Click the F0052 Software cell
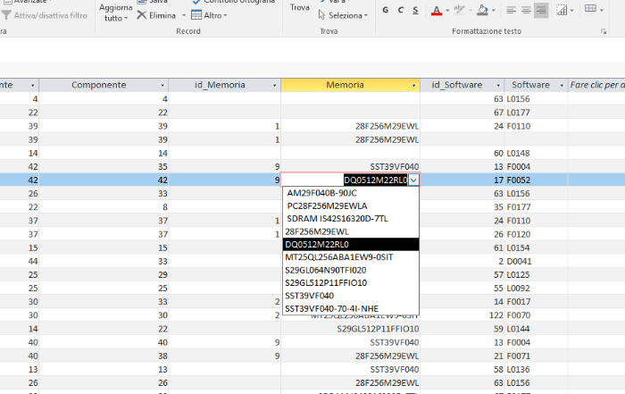Viewport: 625px width, 394px height. [x=536, y=180]
